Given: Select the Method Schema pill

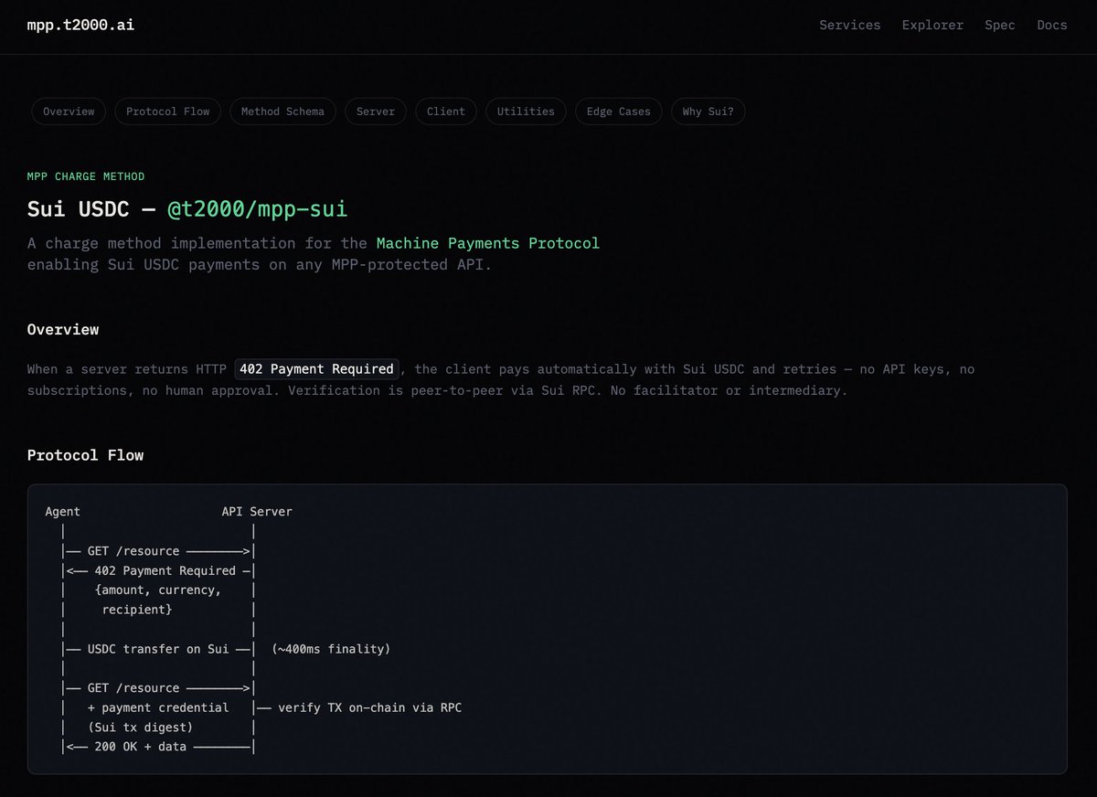Looking at the screenshot, I should tap(282, 112).
